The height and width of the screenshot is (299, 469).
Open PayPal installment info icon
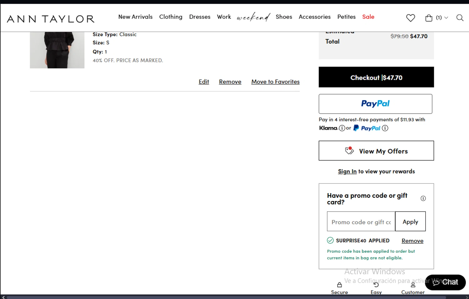pyautogui.click(x=385, y=128)
